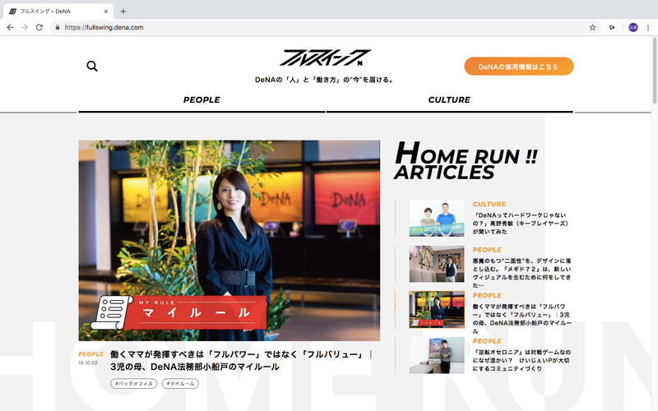The width and height of the screenshot is (658, 411).
Task: Open the large マイルール featured image
Action: pyautogui.click(x=229, y=240)
